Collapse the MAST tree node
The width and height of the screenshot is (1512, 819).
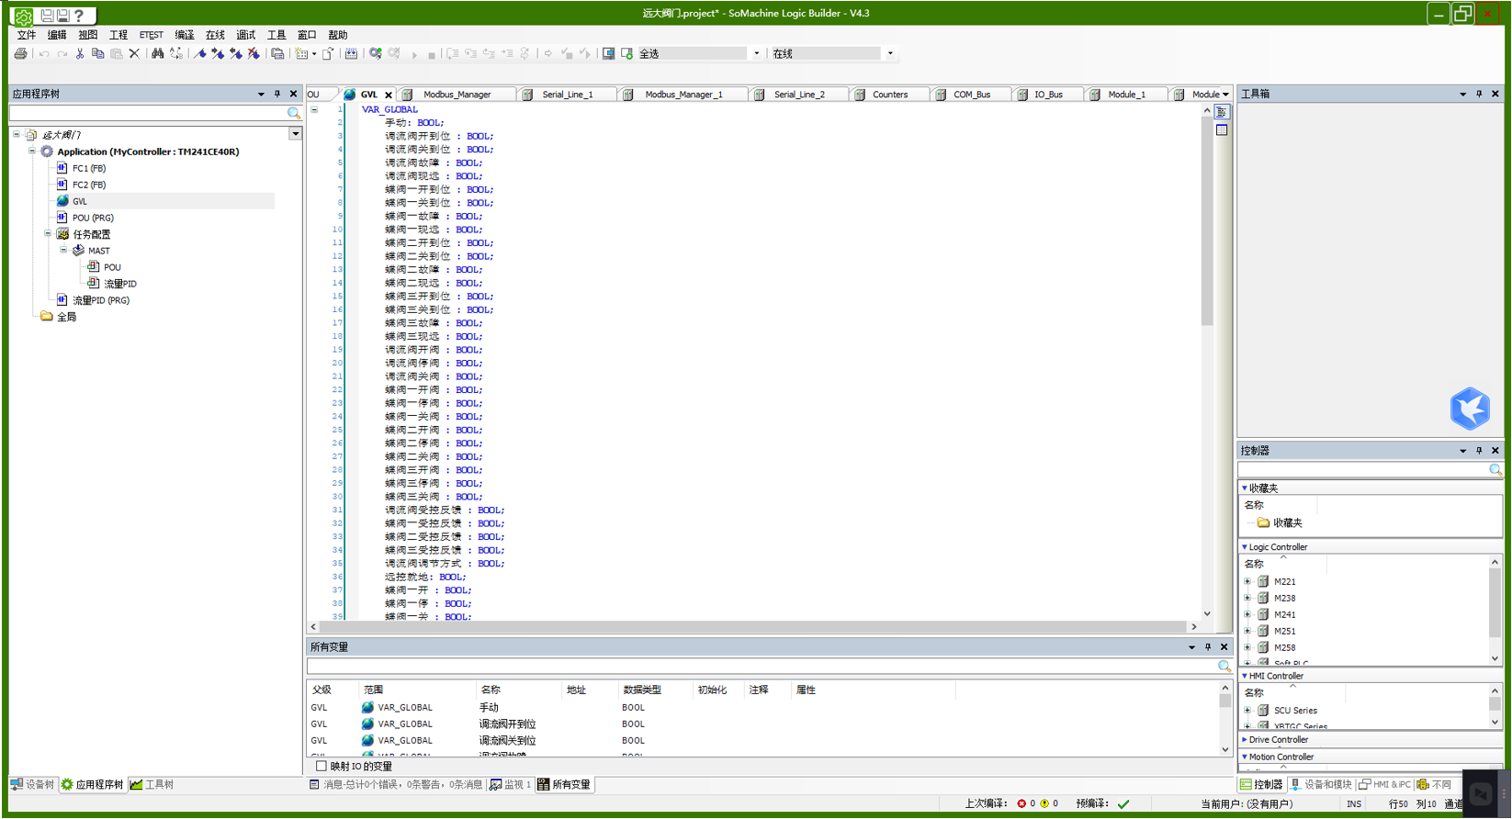point(63,251)
